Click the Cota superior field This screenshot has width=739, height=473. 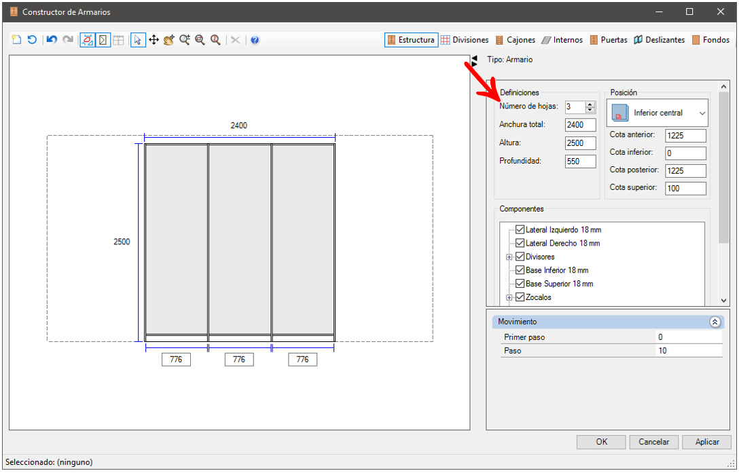point(686,189)
